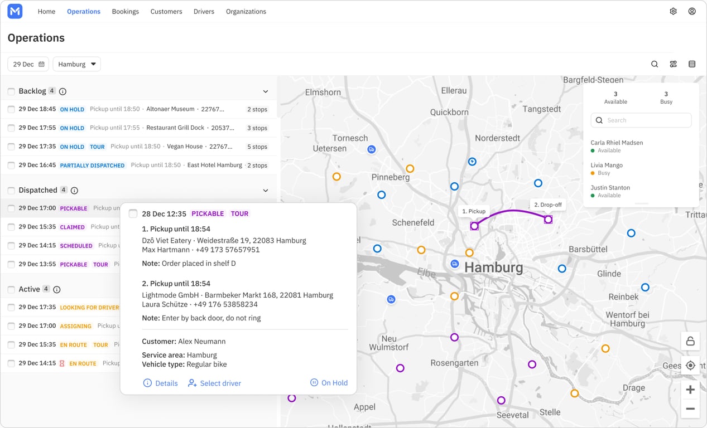This screenshot has height=428, width=707.
Task: Open the user account profile icon
Action: 692,11
